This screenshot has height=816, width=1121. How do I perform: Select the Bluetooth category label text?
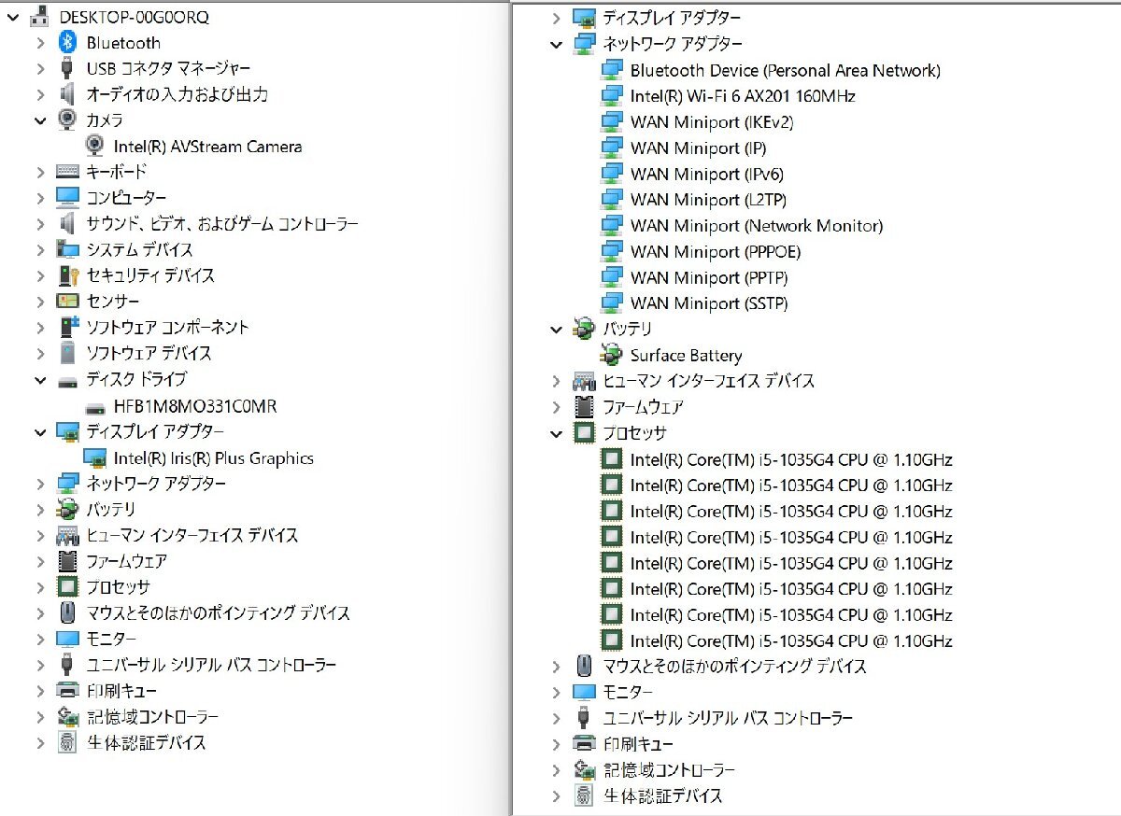point(123,43)
